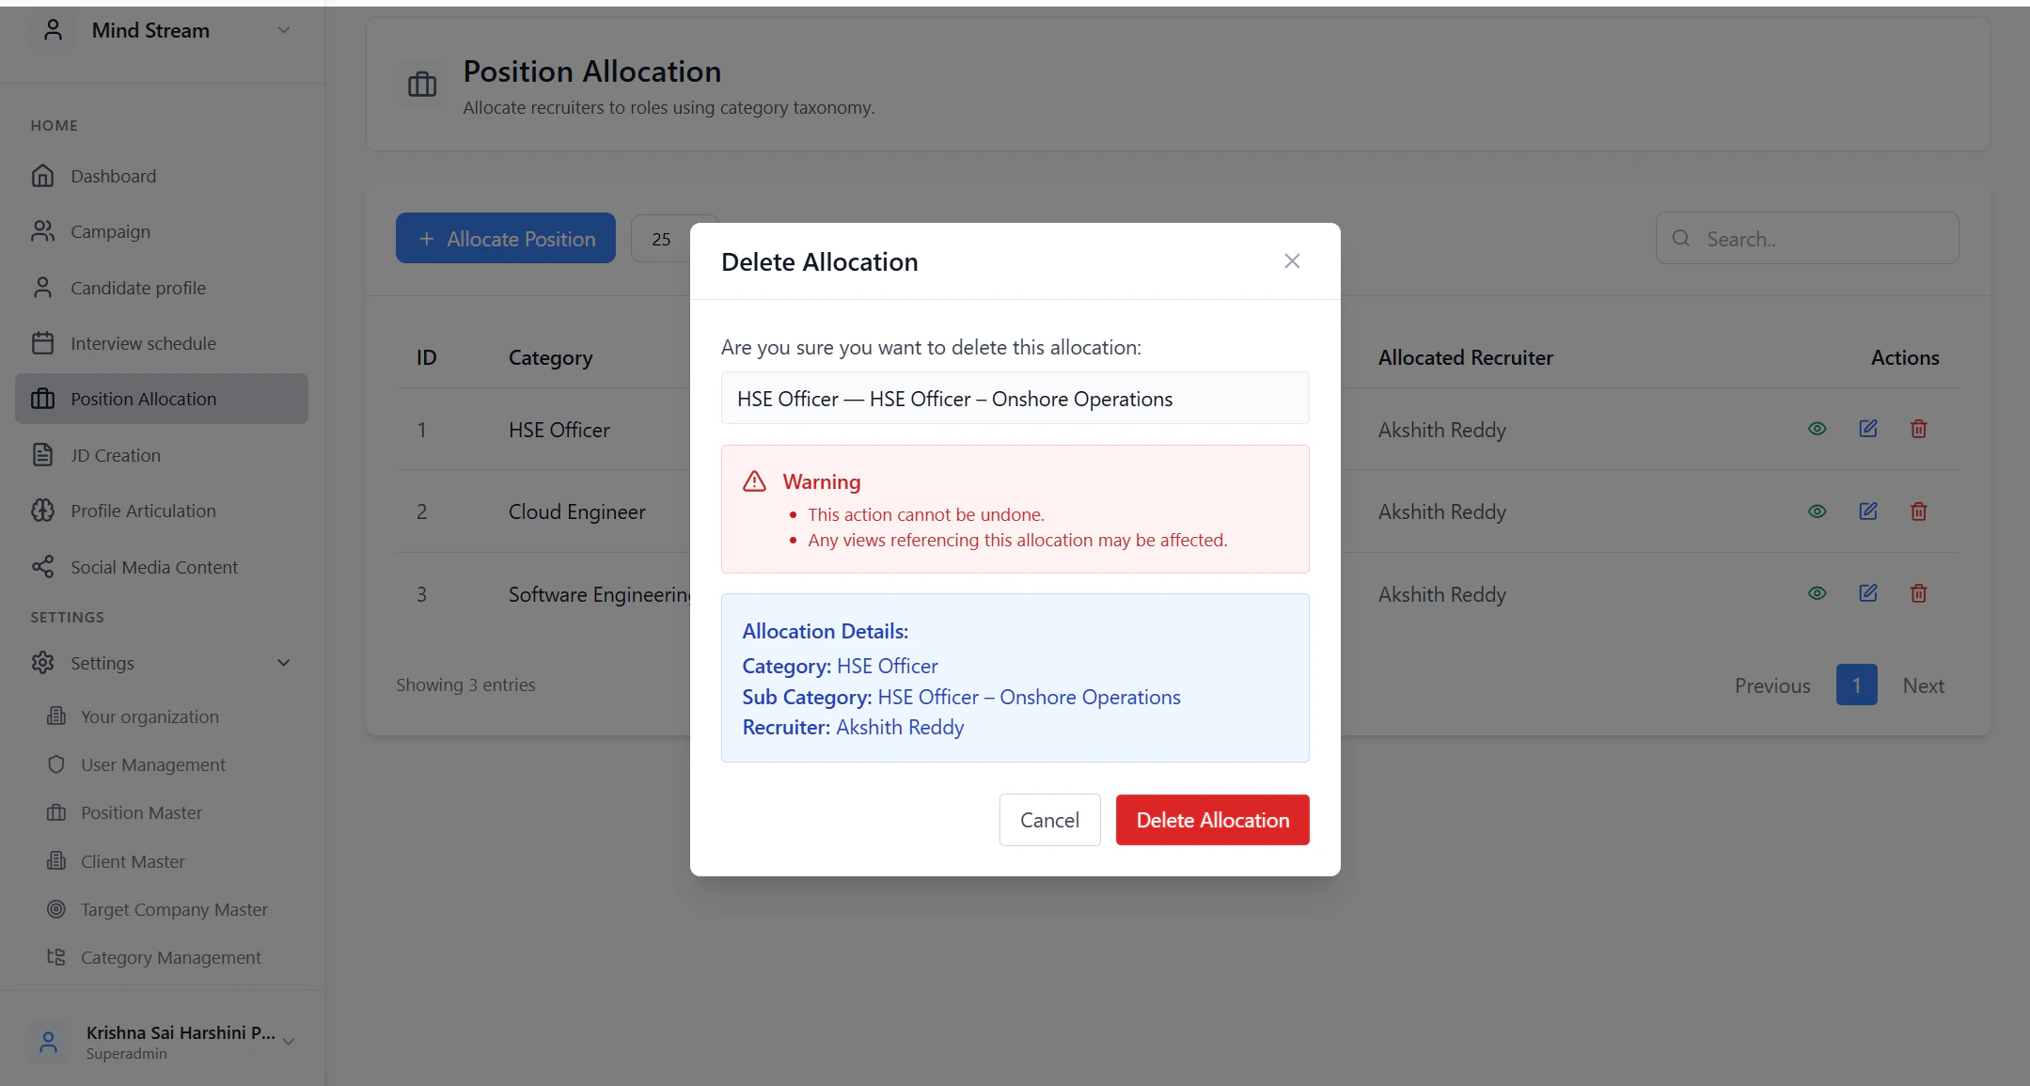Click the edit icon for HSE Officer row
2030x1086 pixels.
(1867, 429)
